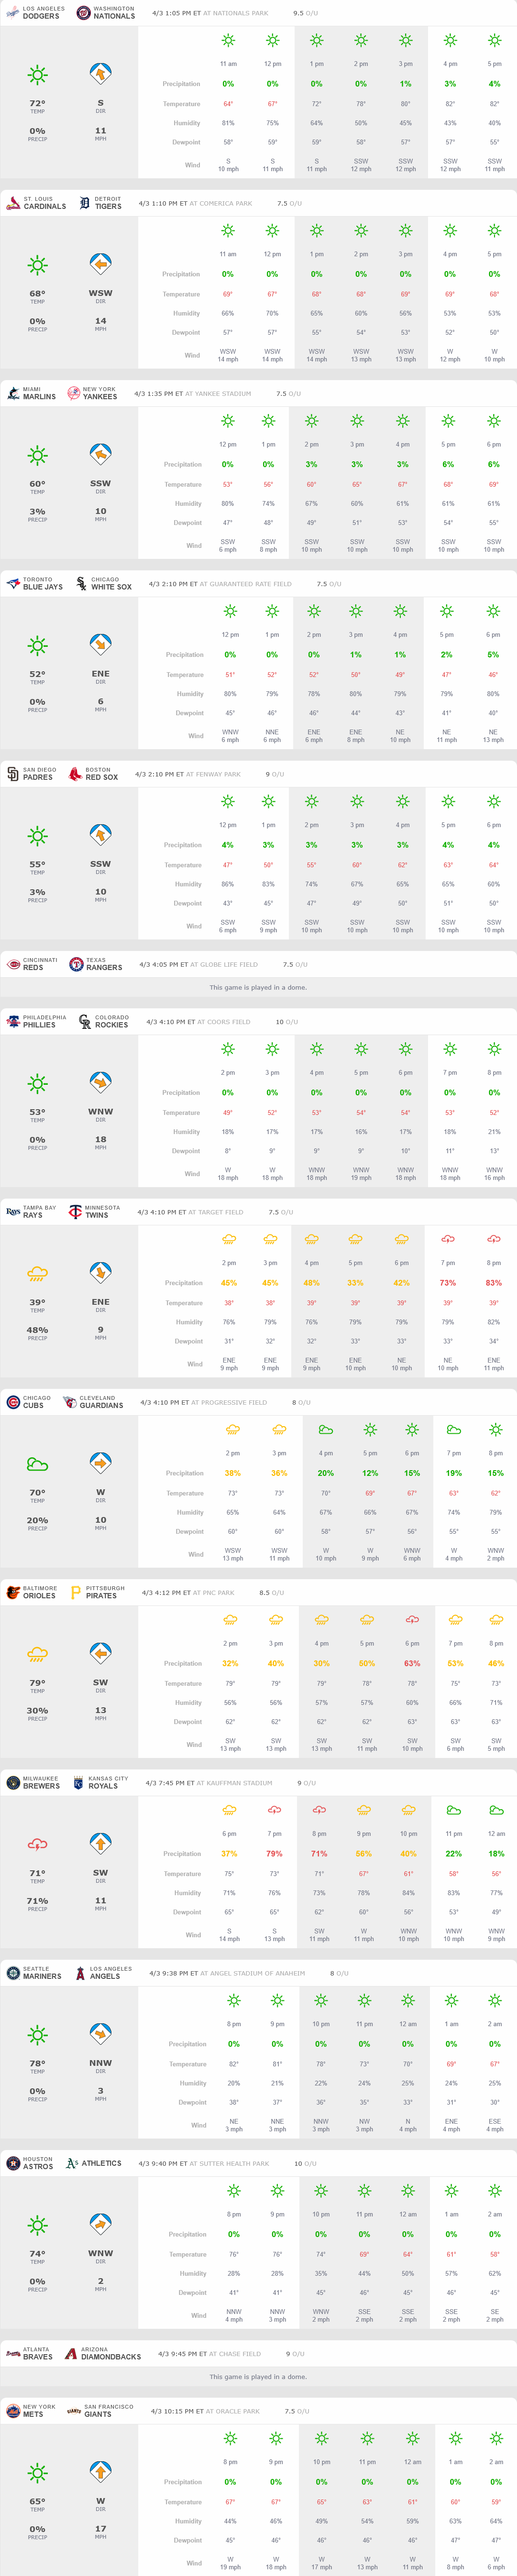This screenshot has width=517, height=2576.
Task: Click the Arizona Diamondbacks logo
Action: pyautogui.click(x=71, y=2354)
